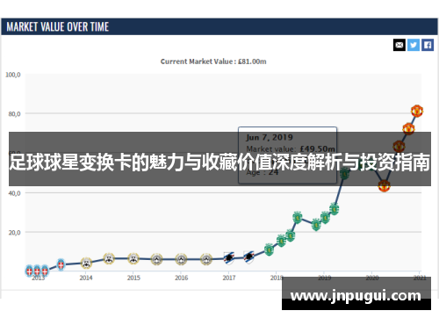Image resolution: width=439 pixels, height=318 pixels.
Task: Click the first Novara crest marker at 2013
Action: click(x=29, y=271)
